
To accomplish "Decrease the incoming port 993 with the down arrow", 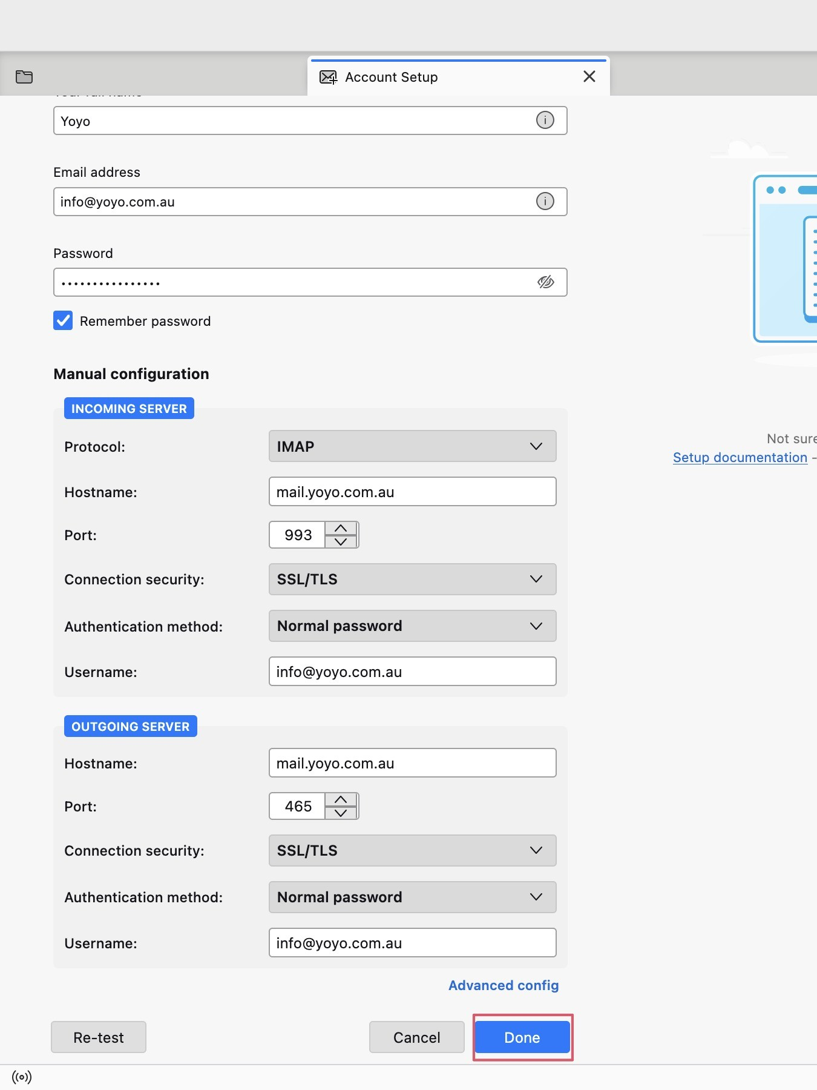I will click(341, 541).
